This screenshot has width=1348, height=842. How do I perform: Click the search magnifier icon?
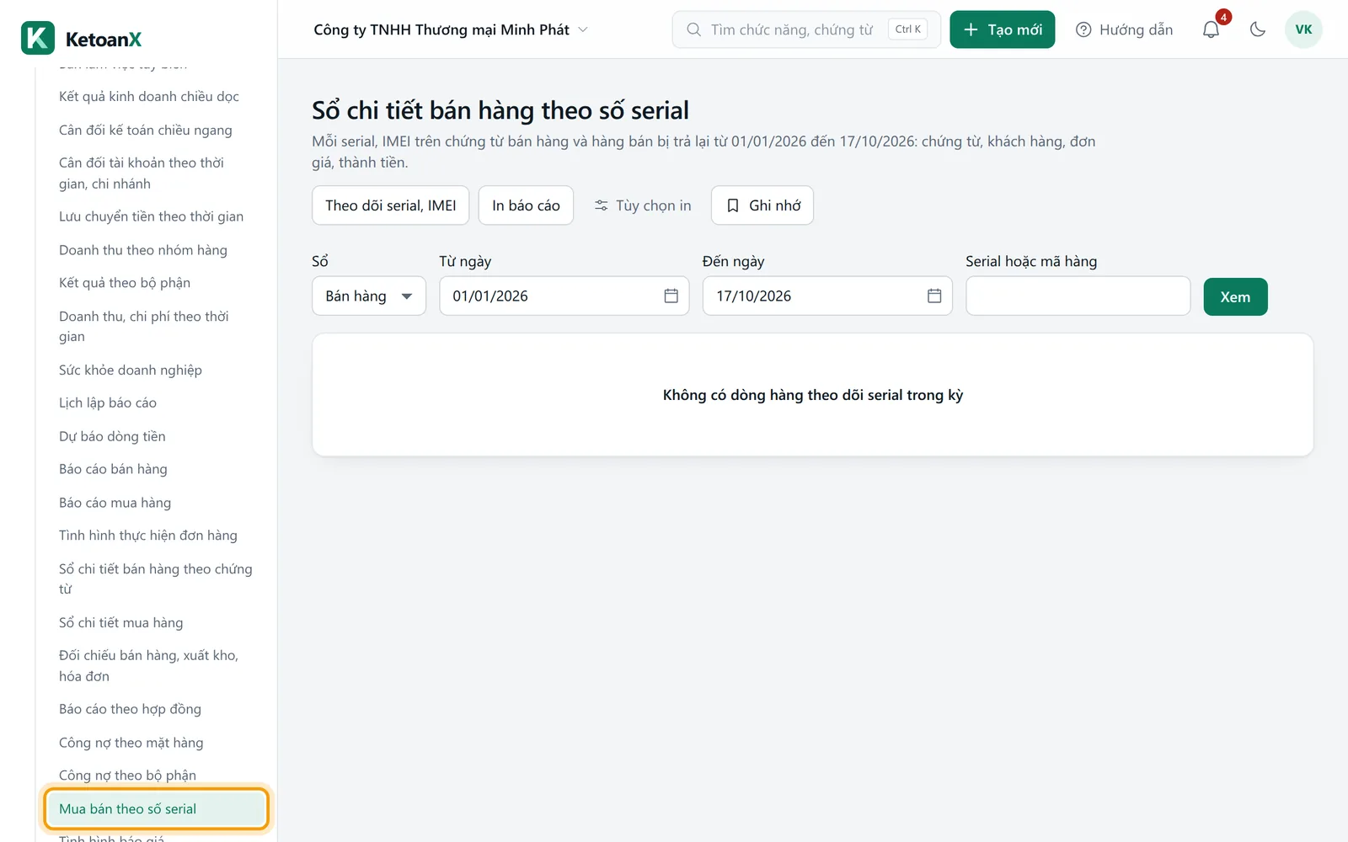click(x=693, y=29)
